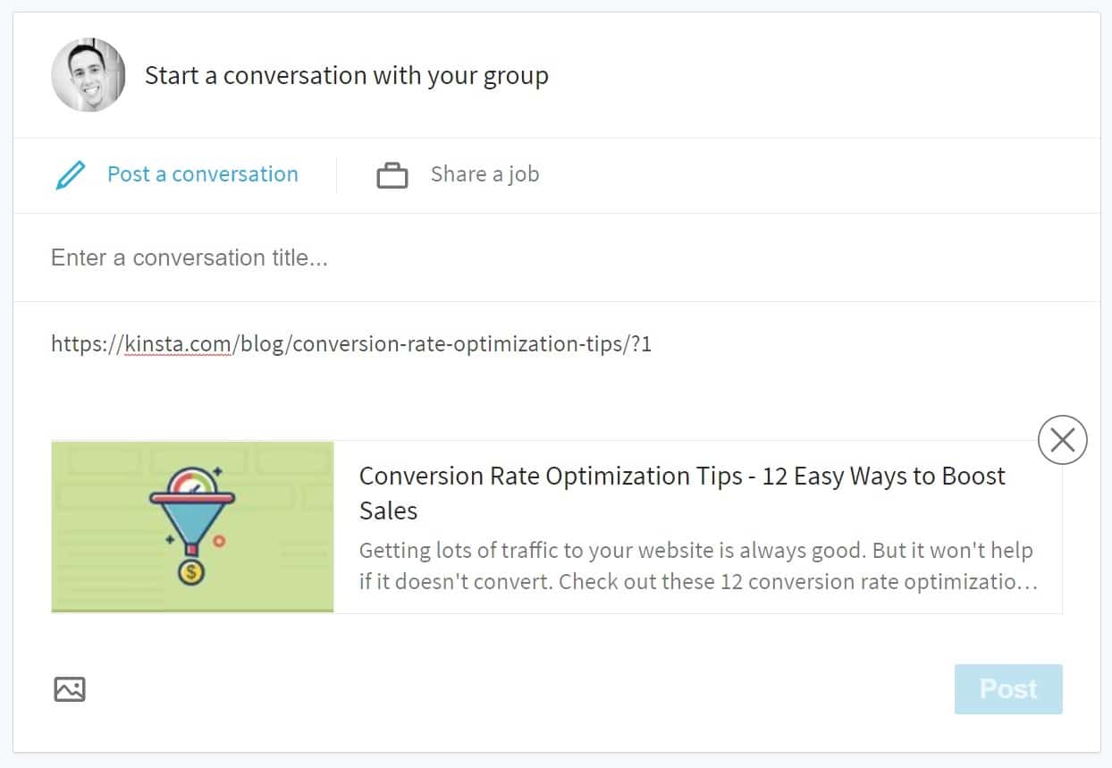Click the Post button
Image resolution: width=1112 pixels, height=768 pixels.
click(1008, 689)
